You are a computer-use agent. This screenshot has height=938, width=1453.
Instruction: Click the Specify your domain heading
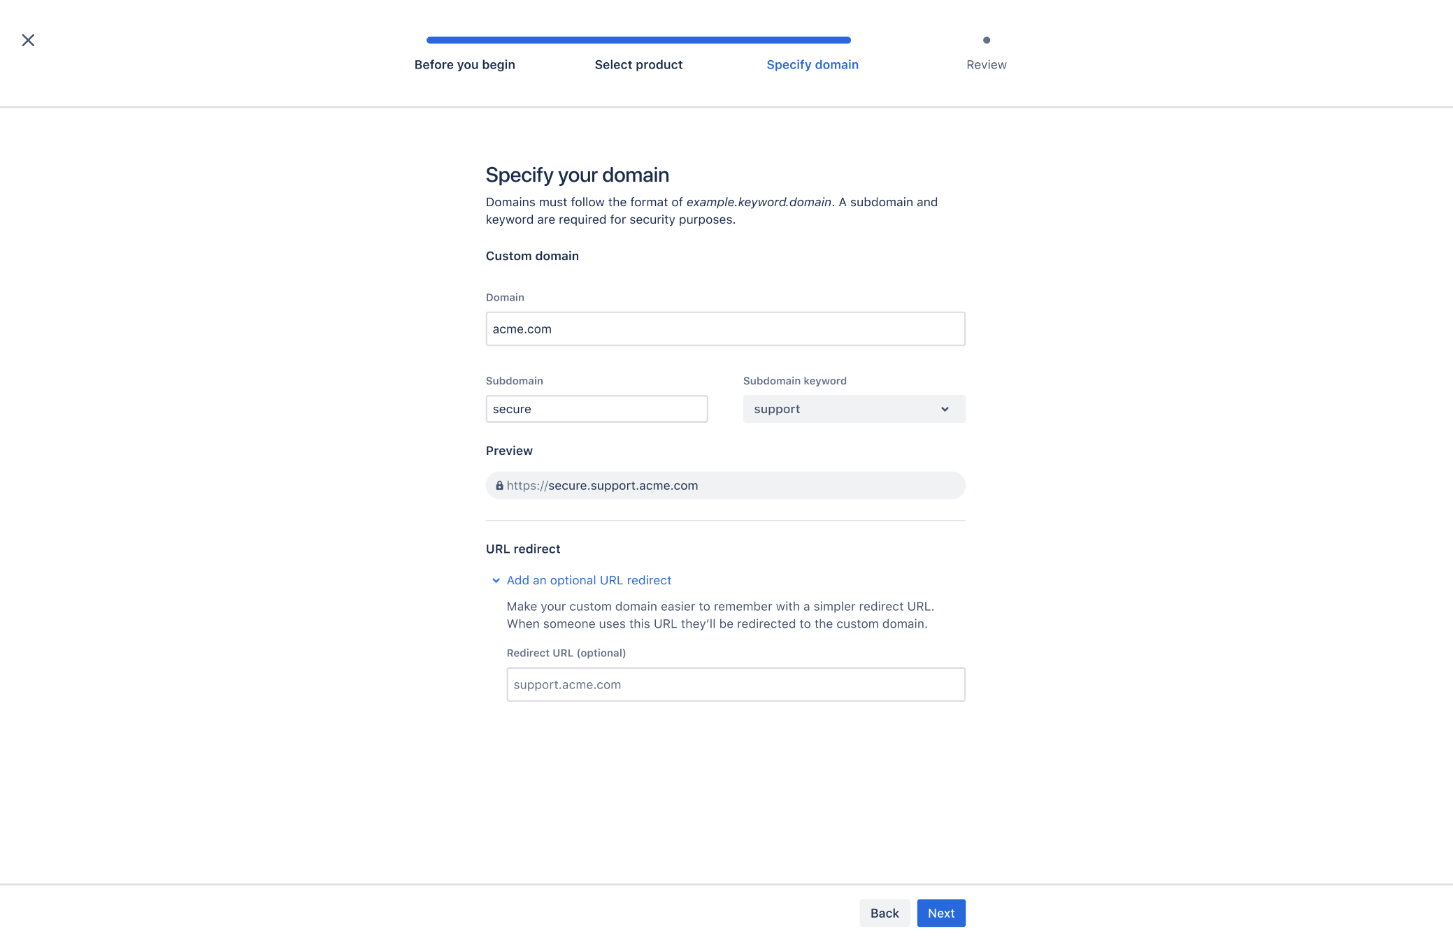click(x=578, y=175)
